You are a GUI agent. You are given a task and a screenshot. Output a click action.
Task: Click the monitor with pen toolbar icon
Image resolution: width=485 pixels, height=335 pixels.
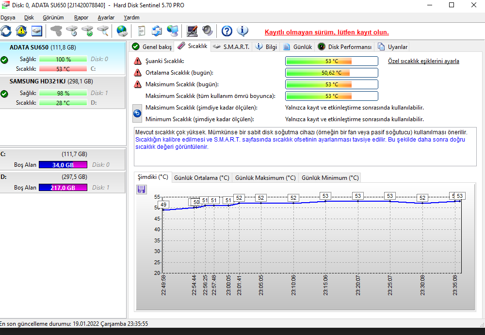(x=192, y=31)
